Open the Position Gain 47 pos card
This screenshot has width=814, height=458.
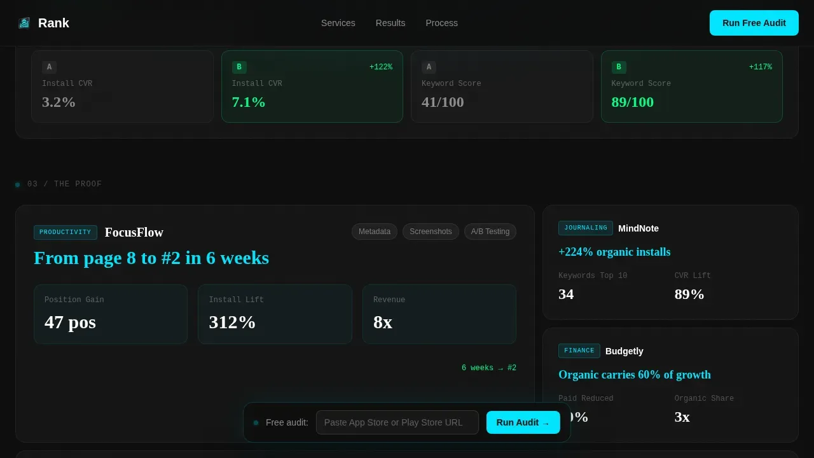pos(111,314)
